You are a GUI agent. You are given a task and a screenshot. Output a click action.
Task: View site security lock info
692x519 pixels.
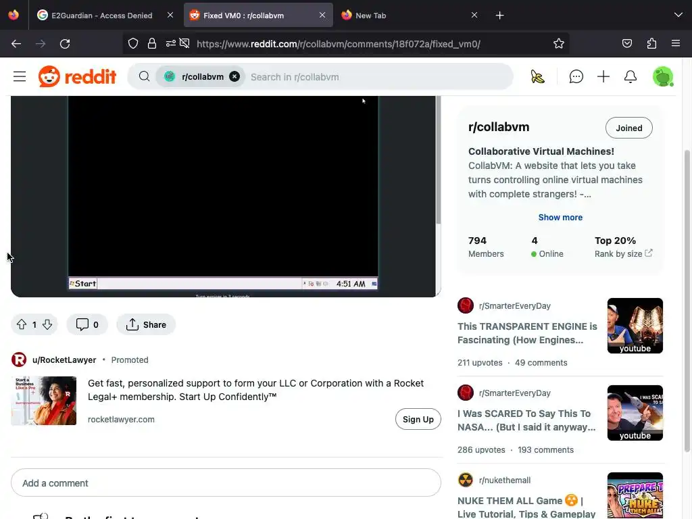pyautogui.click(x=152, y=43)
